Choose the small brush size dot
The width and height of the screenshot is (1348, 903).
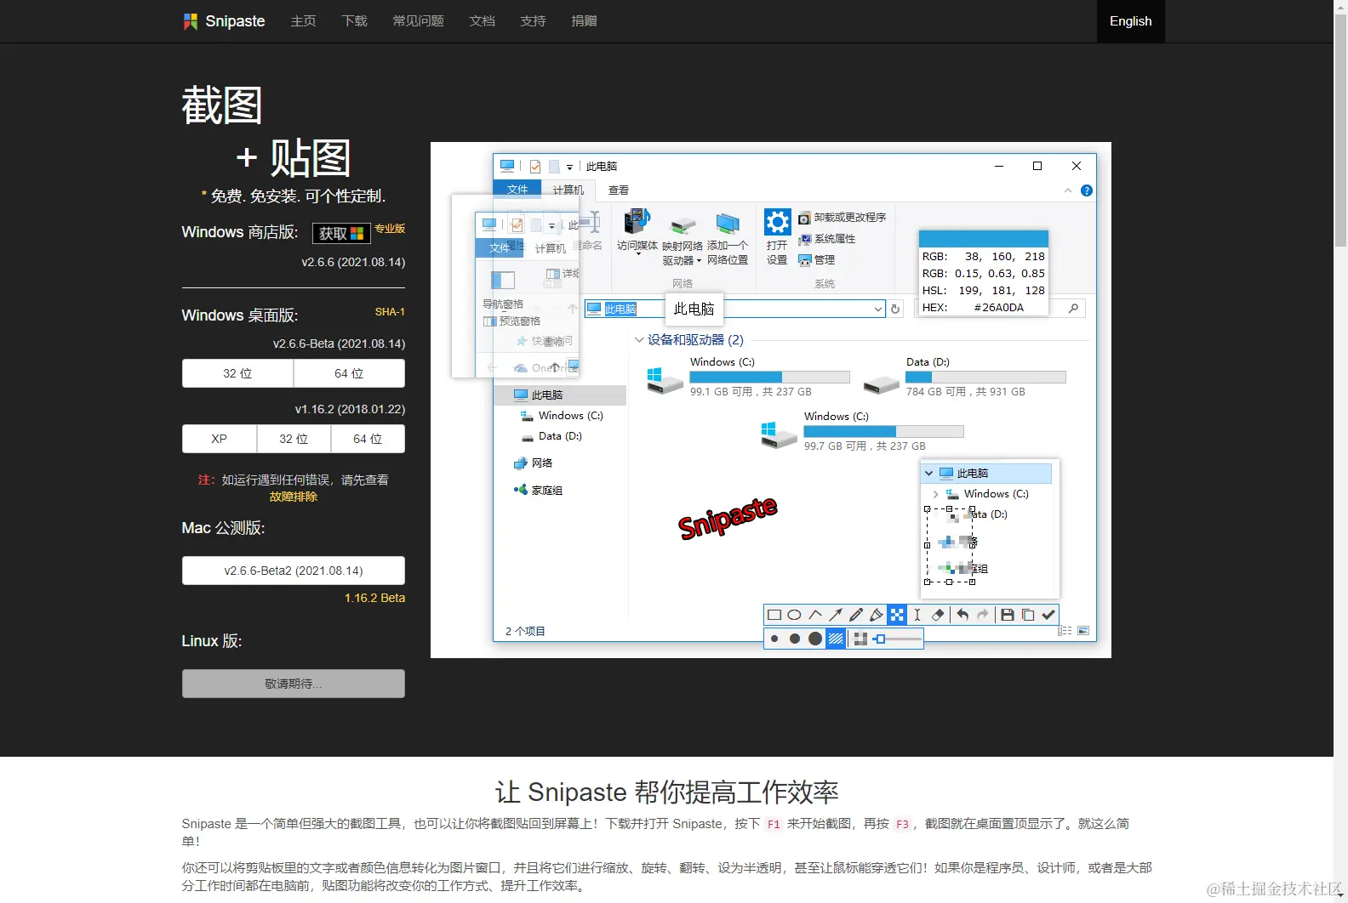[x=774, y=639]
